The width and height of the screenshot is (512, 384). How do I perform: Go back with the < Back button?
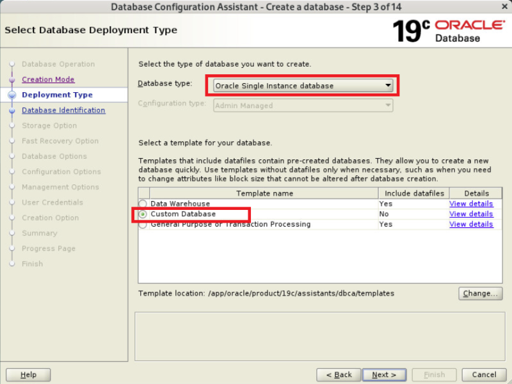click(339, 374)
